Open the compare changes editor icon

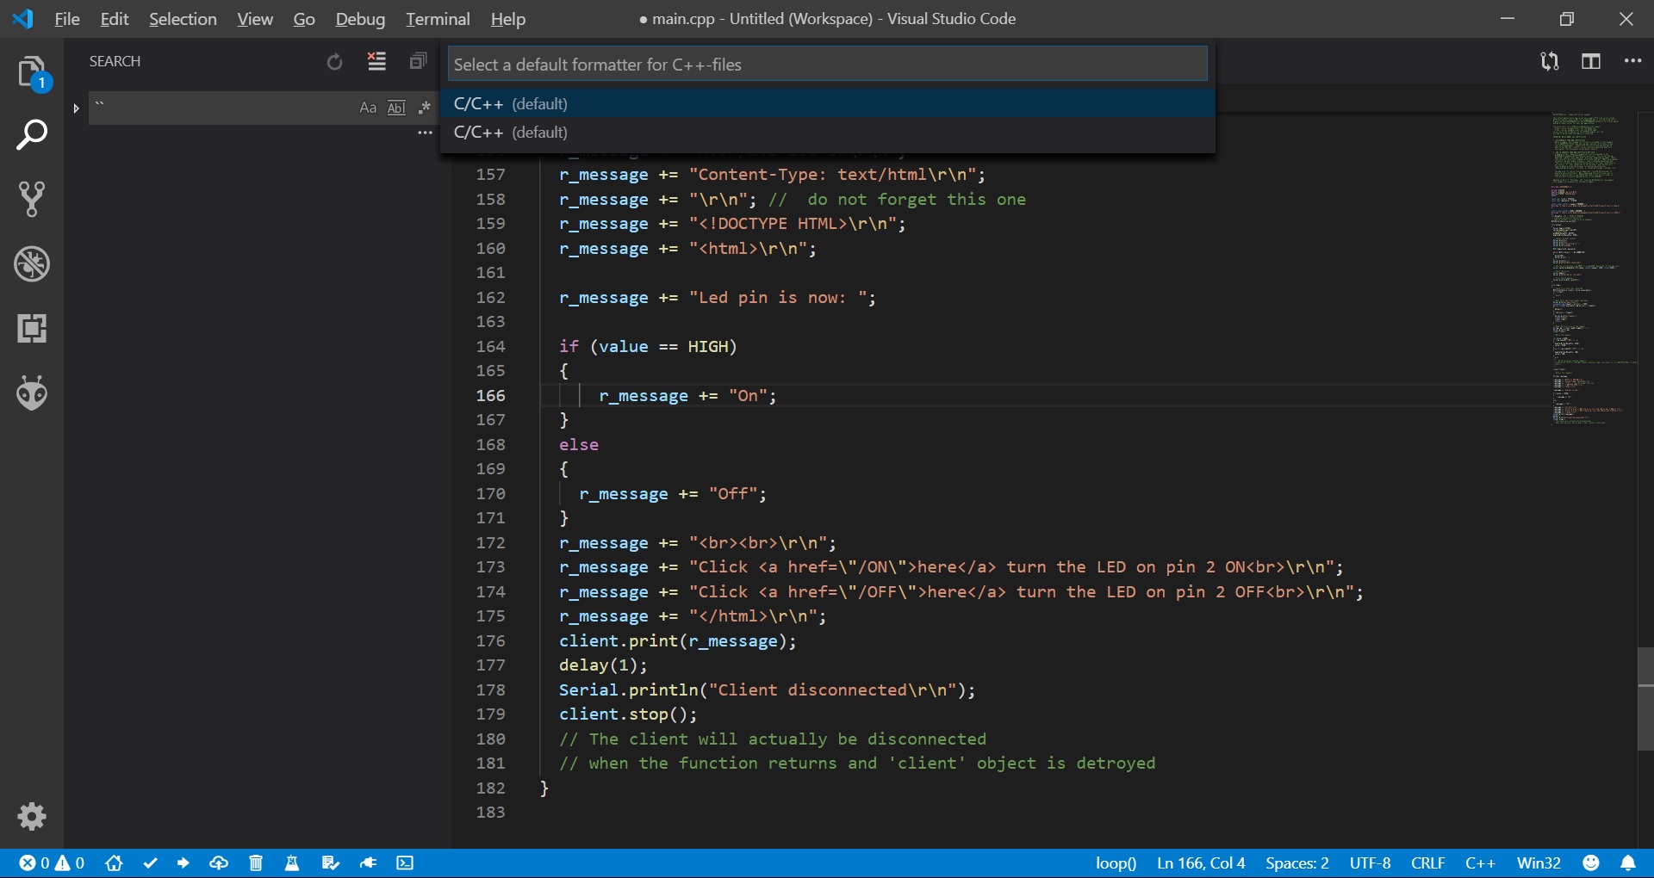click(1549, 61)
